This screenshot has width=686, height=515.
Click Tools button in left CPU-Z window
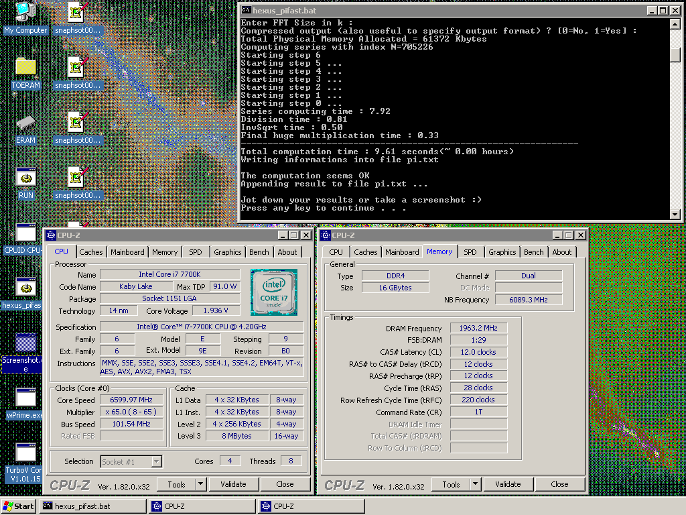click(176, 484)
